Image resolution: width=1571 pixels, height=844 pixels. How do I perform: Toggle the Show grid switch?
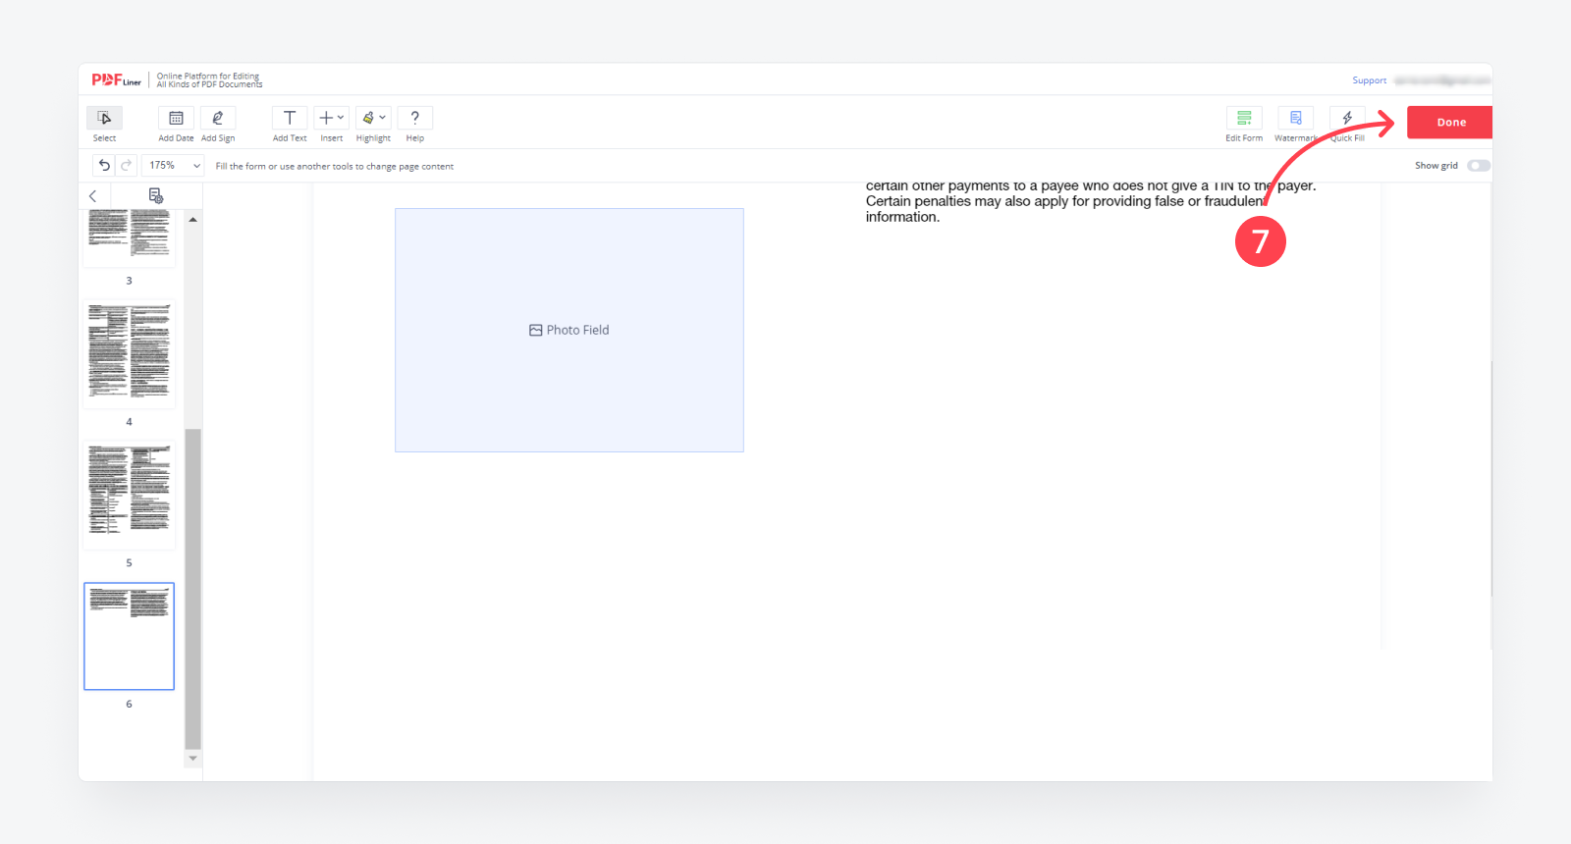click(1478, 166)
